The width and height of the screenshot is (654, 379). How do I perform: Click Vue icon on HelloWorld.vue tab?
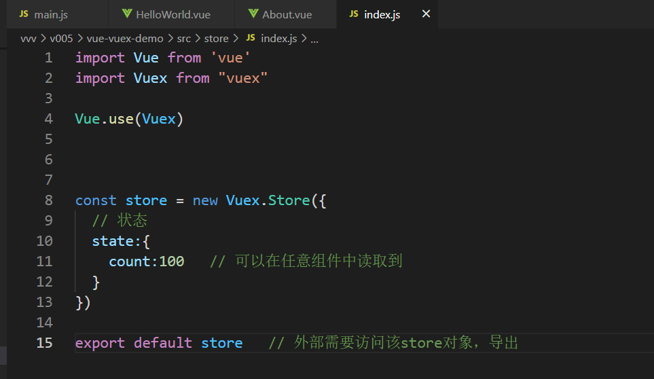(127, 14)
